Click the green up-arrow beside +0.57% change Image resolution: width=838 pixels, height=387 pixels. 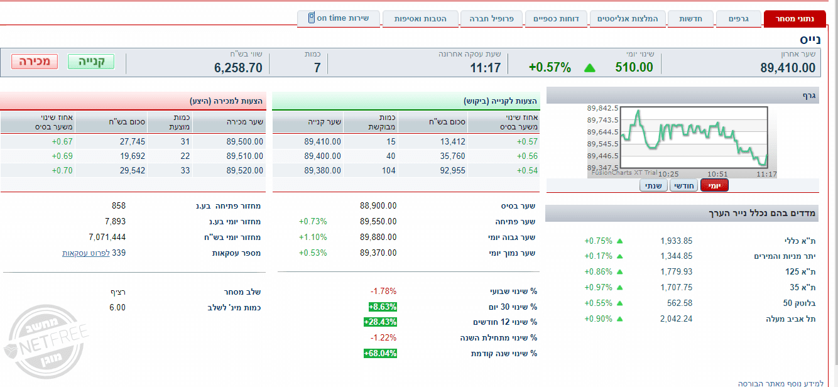tap(589, 68)
